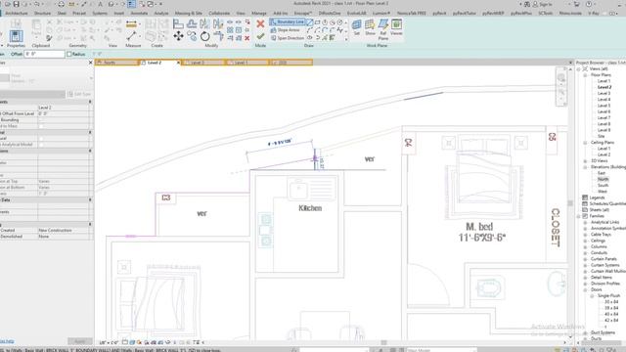Screen dimensions: 626x352
Task: Toggle the Radius checkbox in options bar
Action: pos(69,54)
